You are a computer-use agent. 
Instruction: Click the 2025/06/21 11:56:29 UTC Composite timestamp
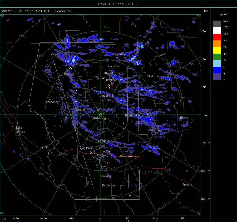(x=36, y=11)
